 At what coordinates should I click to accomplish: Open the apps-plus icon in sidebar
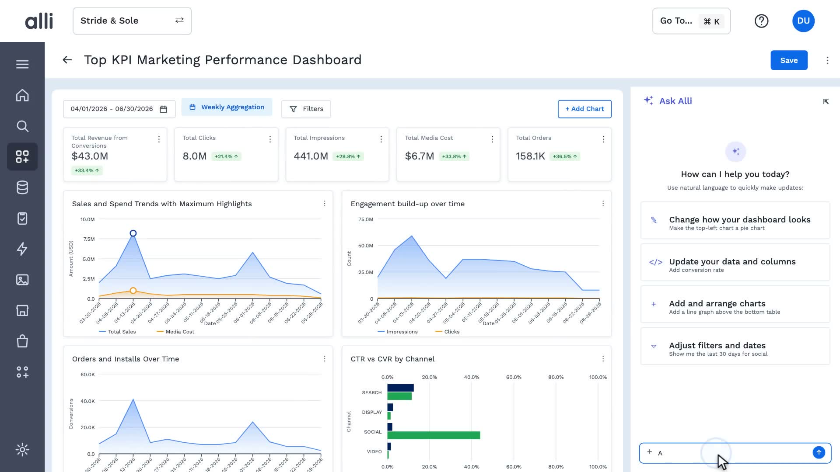tap(22, 372)
